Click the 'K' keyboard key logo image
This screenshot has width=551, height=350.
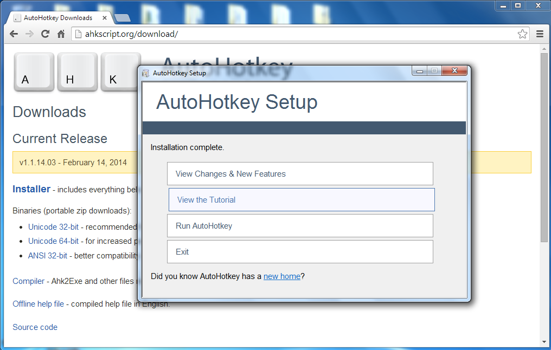tap(121, 71)
